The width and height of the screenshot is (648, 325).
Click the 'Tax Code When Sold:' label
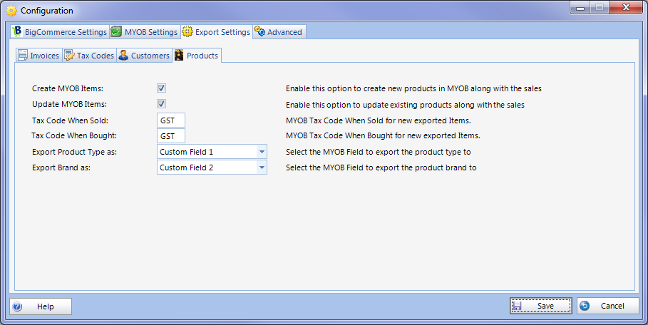tap(71, 120)
